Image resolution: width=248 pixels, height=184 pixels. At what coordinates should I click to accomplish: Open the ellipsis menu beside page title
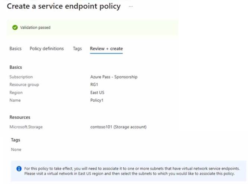pyautogui.click(x=131, y=6)
